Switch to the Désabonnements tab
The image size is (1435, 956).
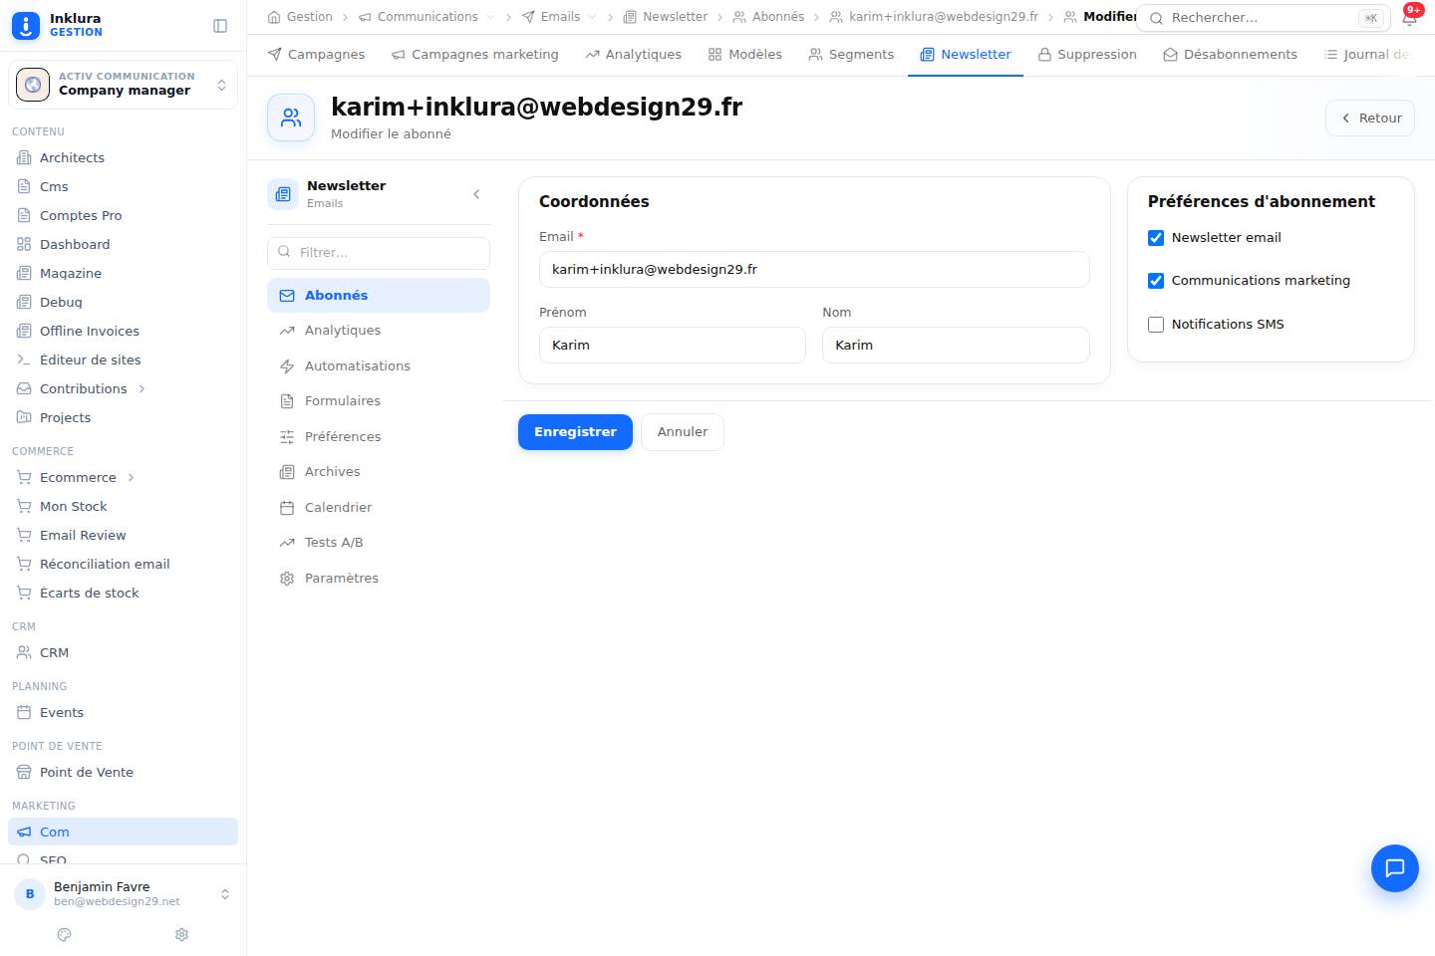(x=1230, y=54)
